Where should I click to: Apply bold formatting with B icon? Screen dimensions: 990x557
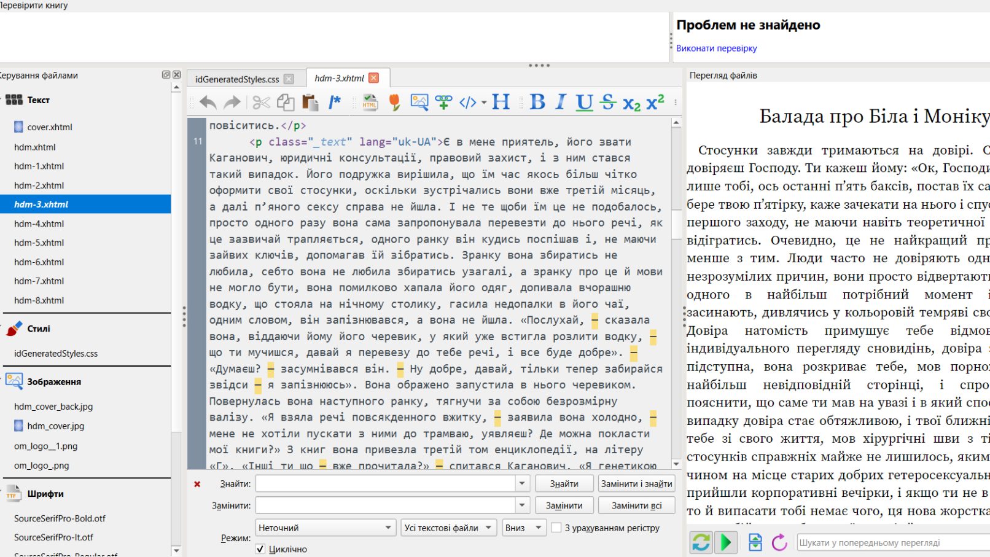click(537, 102)
